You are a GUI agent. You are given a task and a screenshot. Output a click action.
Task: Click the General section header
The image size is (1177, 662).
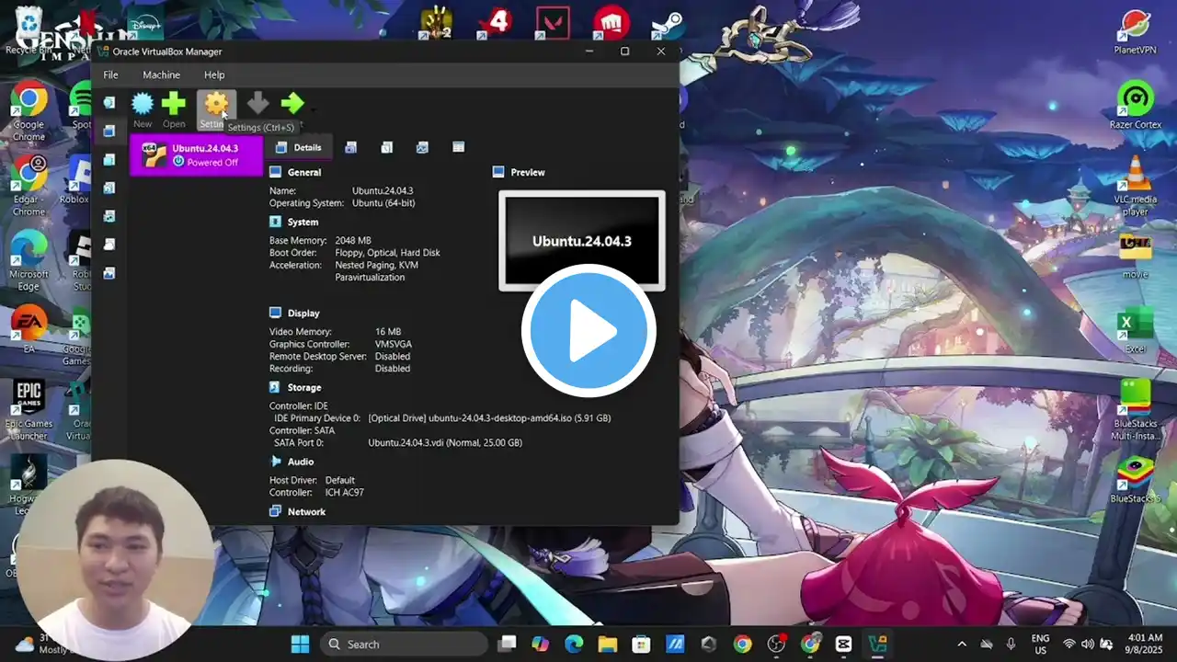pos(303,172)
